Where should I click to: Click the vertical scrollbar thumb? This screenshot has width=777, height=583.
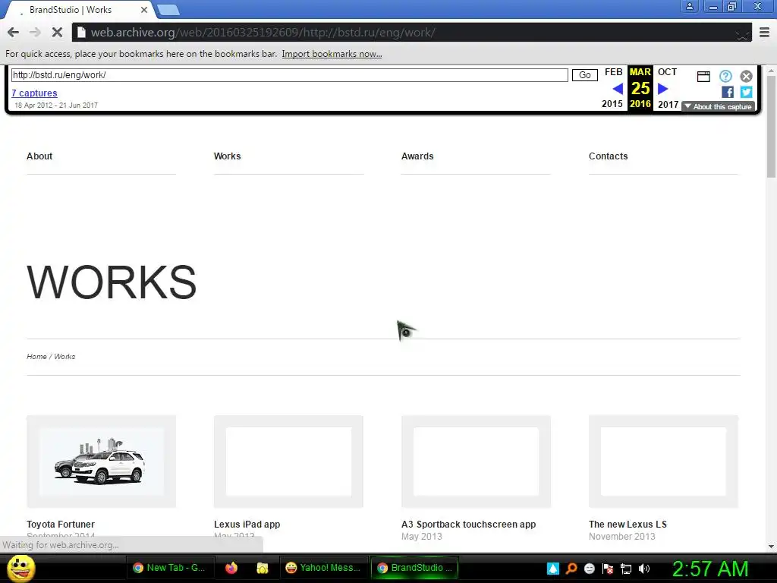pos(771,127)
